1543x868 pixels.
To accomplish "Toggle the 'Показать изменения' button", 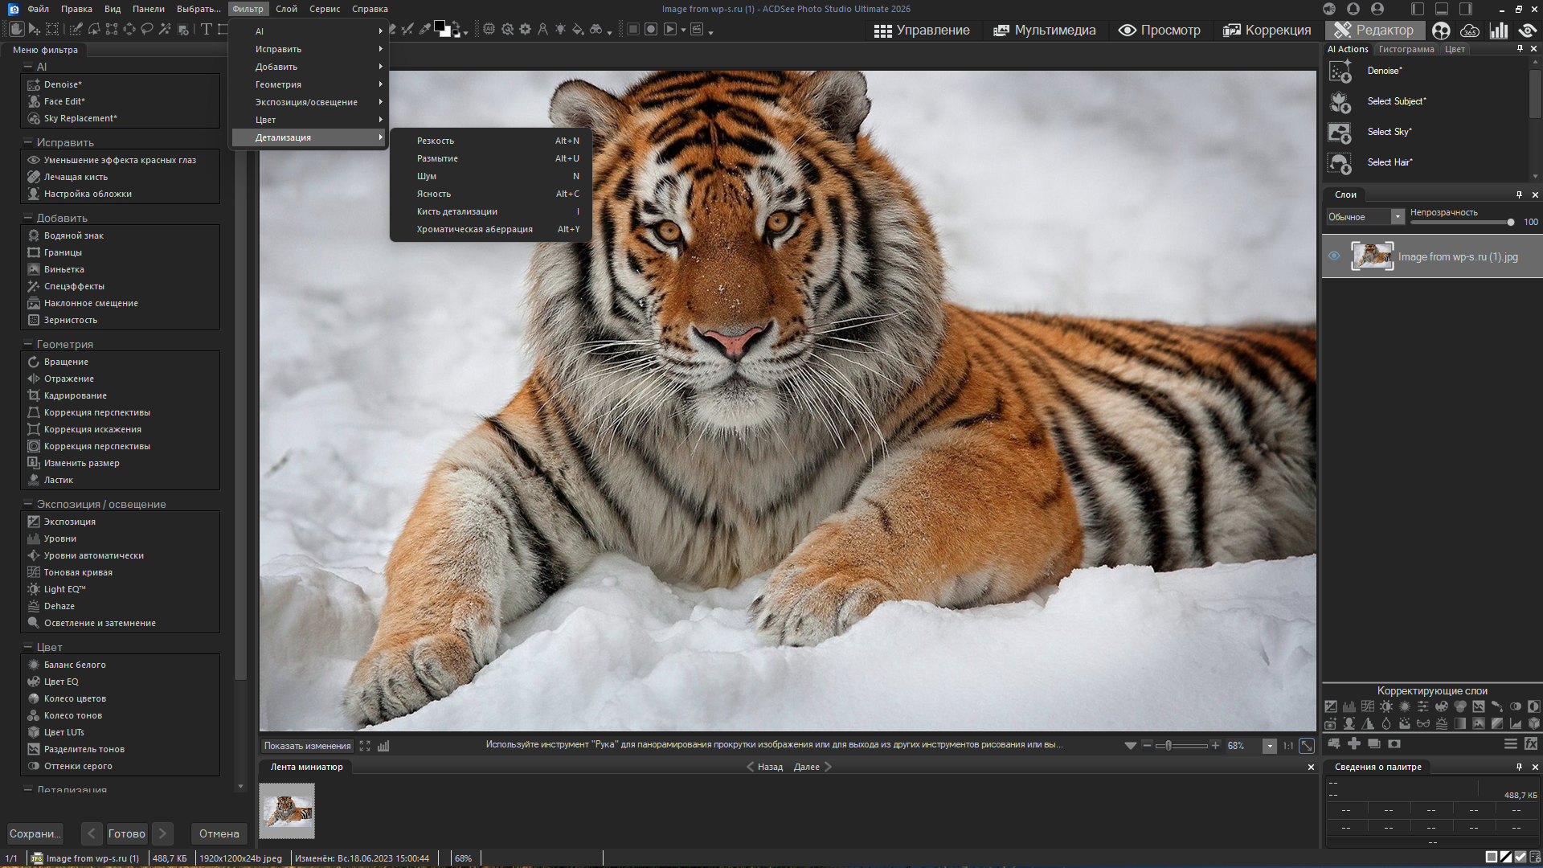I will [307, 746].
